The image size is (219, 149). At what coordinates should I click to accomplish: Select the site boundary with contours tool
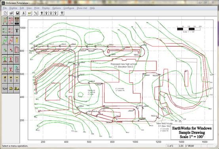(x=5, y=21)
